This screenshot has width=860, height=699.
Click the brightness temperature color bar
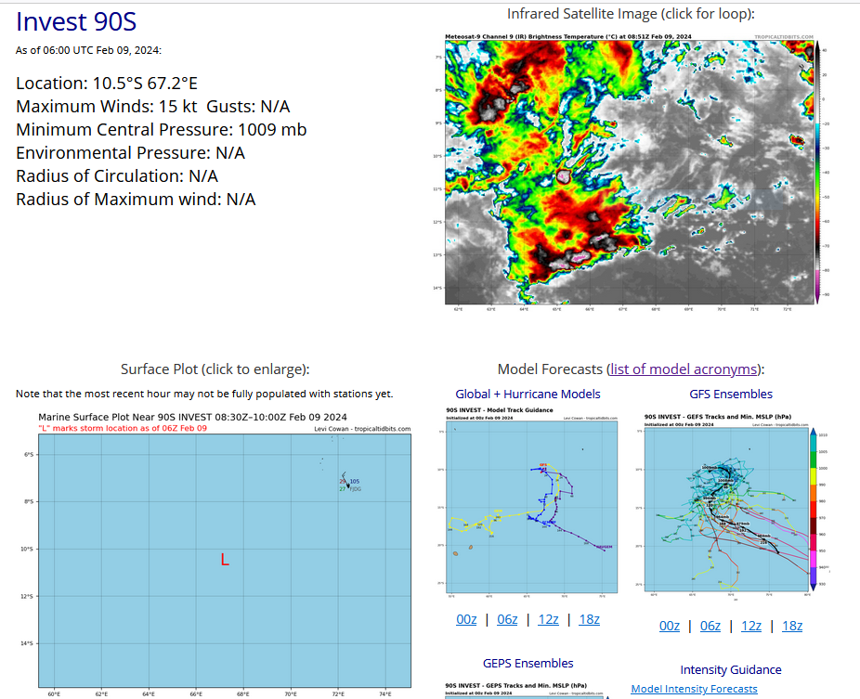816,172
